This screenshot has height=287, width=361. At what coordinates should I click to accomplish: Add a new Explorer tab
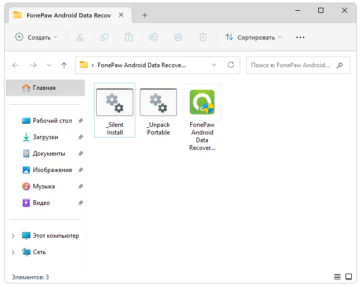(x=145, y=15)
